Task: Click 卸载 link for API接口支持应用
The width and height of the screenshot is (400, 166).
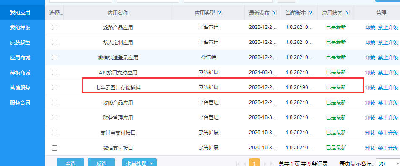Action: point(370,73)
